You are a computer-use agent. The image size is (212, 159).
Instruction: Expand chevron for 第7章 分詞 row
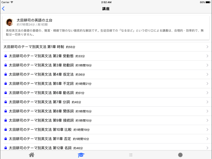click(207, 102)
